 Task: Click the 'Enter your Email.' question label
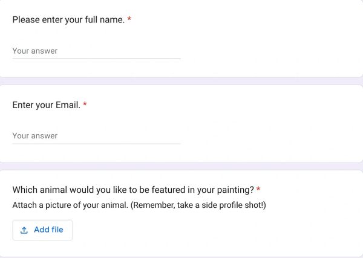pyautogui.click(x=46, y=105)
